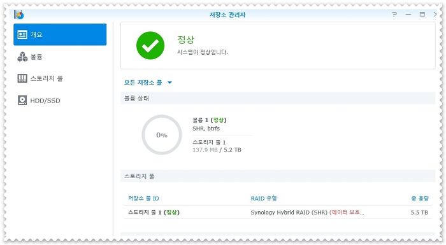Open the HDD/SSD disk icon

(x=22, y=101)
